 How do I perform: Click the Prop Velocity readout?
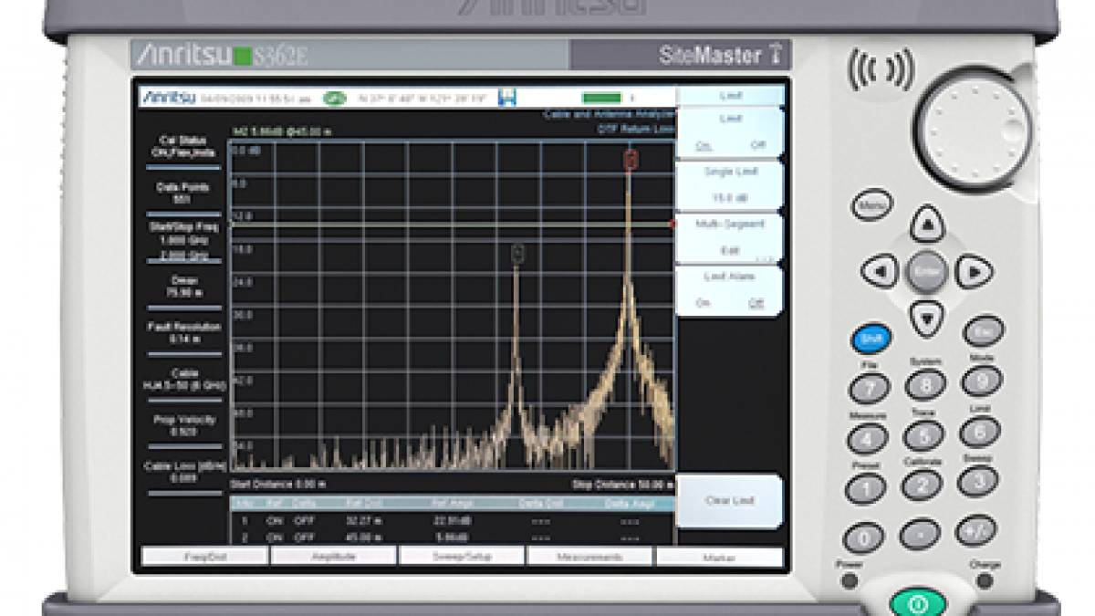coord(185,426)
